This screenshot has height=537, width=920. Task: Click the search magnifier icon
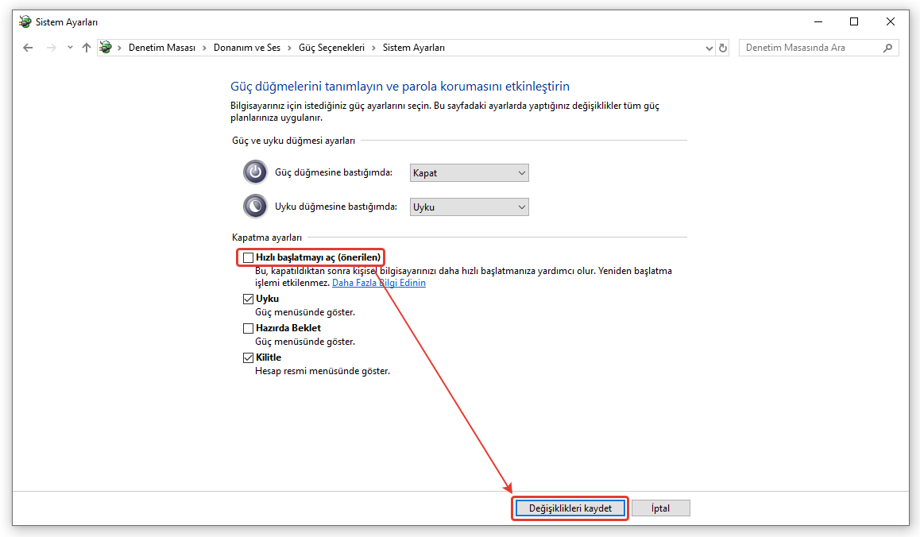pyautogui.click(x=887, y=48)
